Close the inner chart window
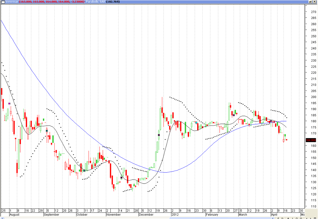The width and height of the screenshot is (318, 219). [315, 2]
